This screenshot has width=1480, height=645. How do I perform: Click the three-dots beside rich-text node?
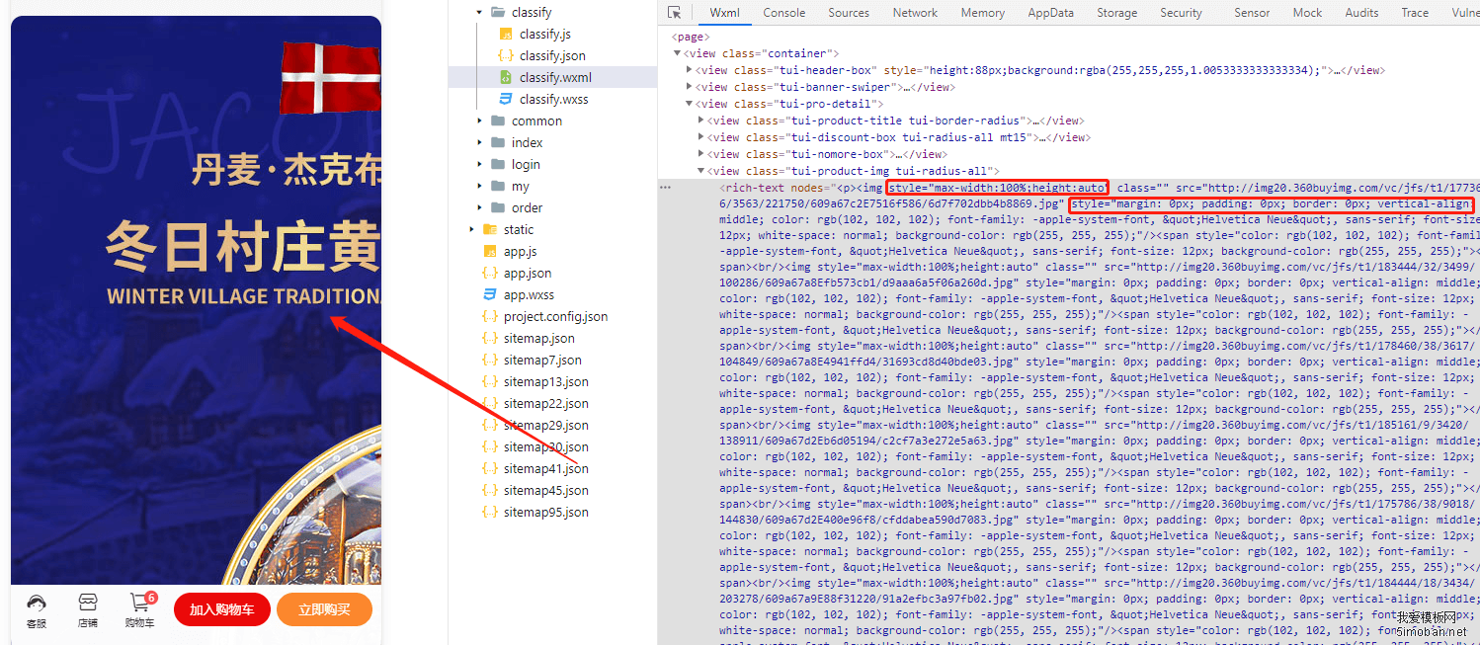coord(666,187)
